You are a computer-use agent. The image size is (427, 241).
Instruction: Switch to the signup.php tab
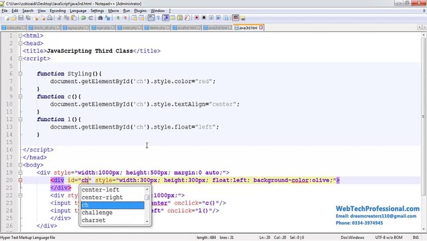point(76,27)
